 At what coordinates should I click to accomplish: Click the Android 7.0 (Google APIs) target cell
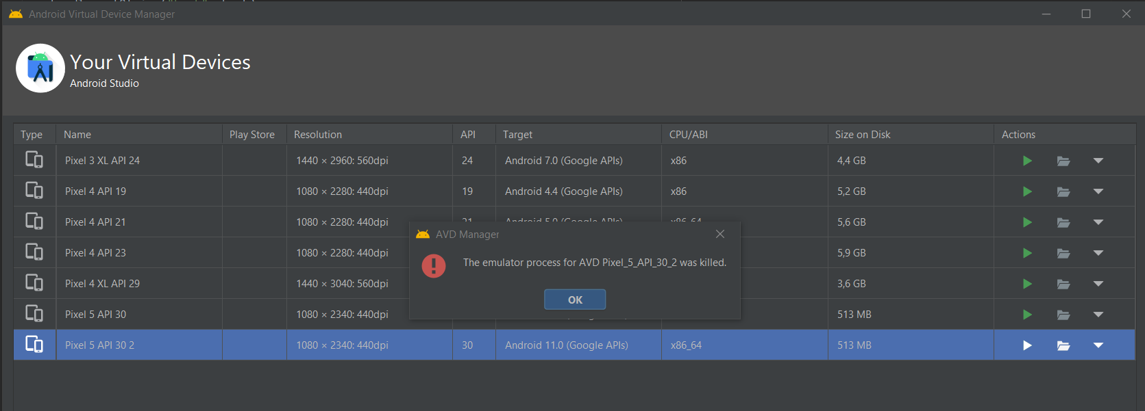coord(578,161)
